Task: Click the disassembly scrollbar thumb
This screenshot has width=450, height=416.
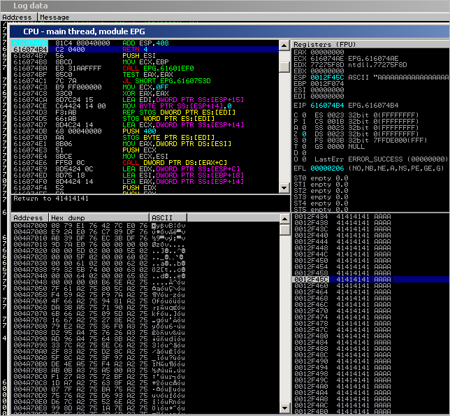Action: [284, 66]
